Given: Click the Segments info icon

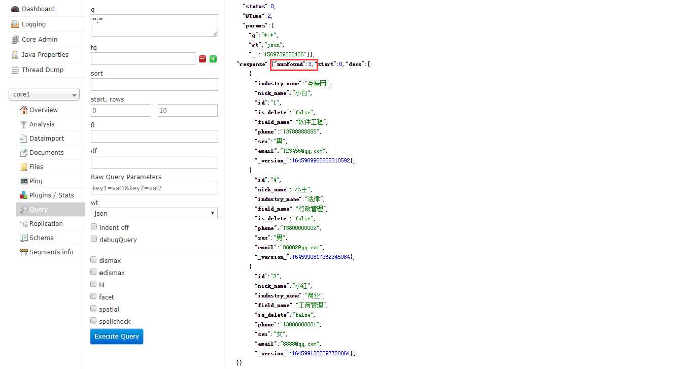Looking at the screenshot, I should (23, 252).
